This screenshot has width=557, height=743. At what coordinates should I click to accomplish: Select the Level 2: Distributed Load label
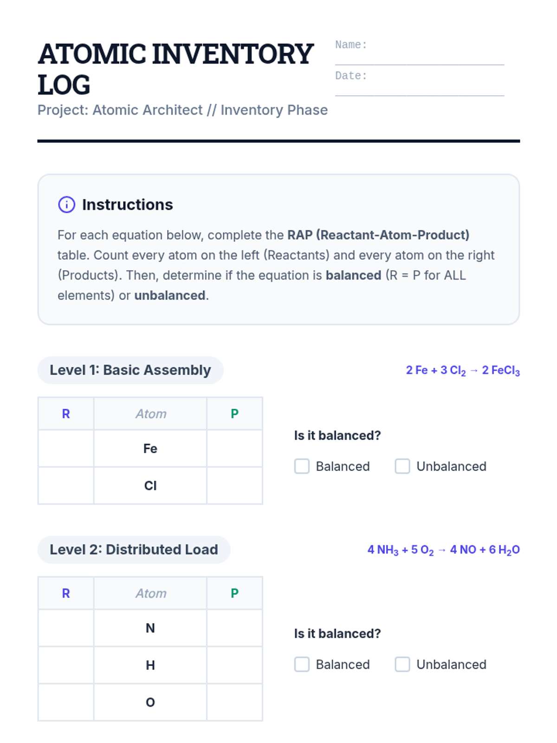134,550
